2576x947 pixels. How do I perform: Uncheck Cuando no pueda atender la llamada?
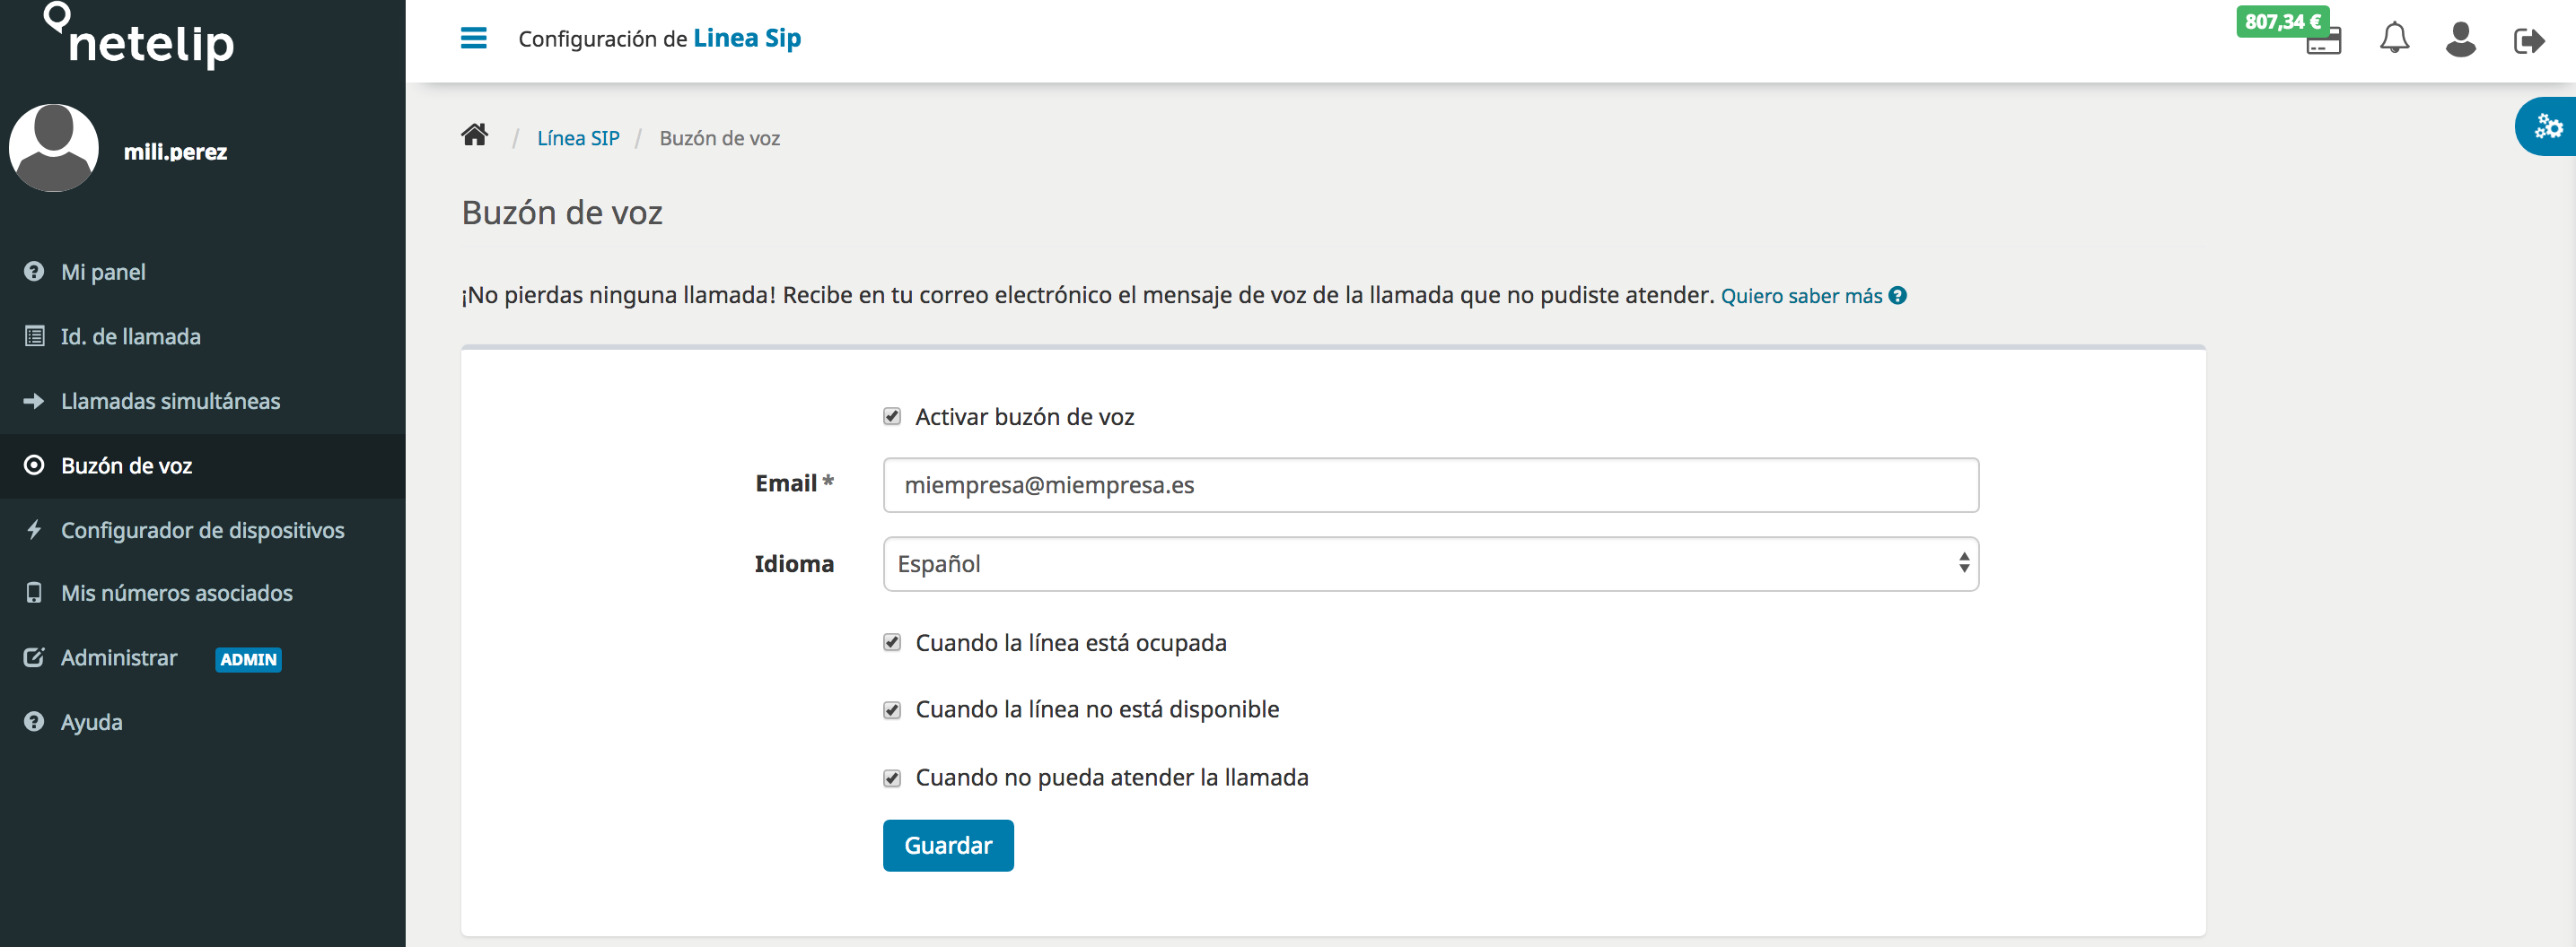coord(892,778)
